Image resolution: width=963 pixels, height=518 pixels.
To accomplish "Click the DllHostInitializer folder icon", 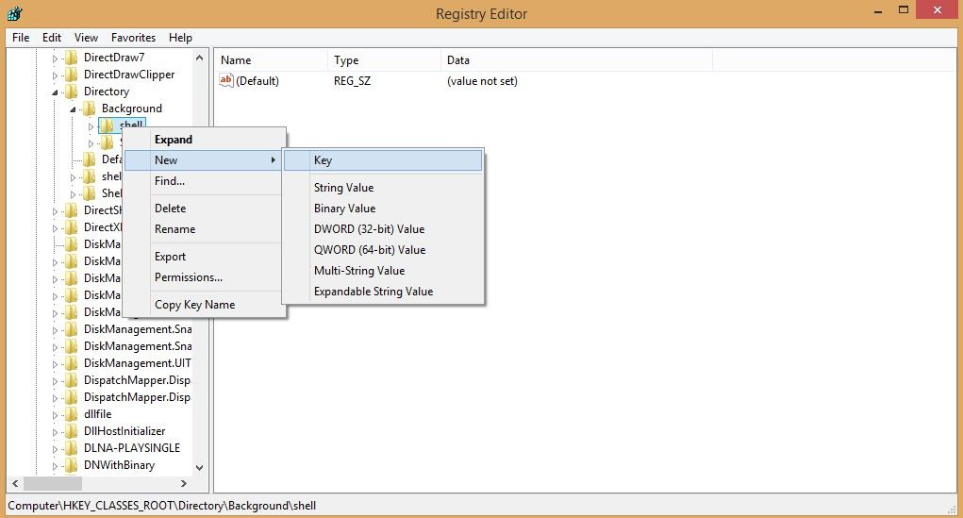I will point(72,431).
